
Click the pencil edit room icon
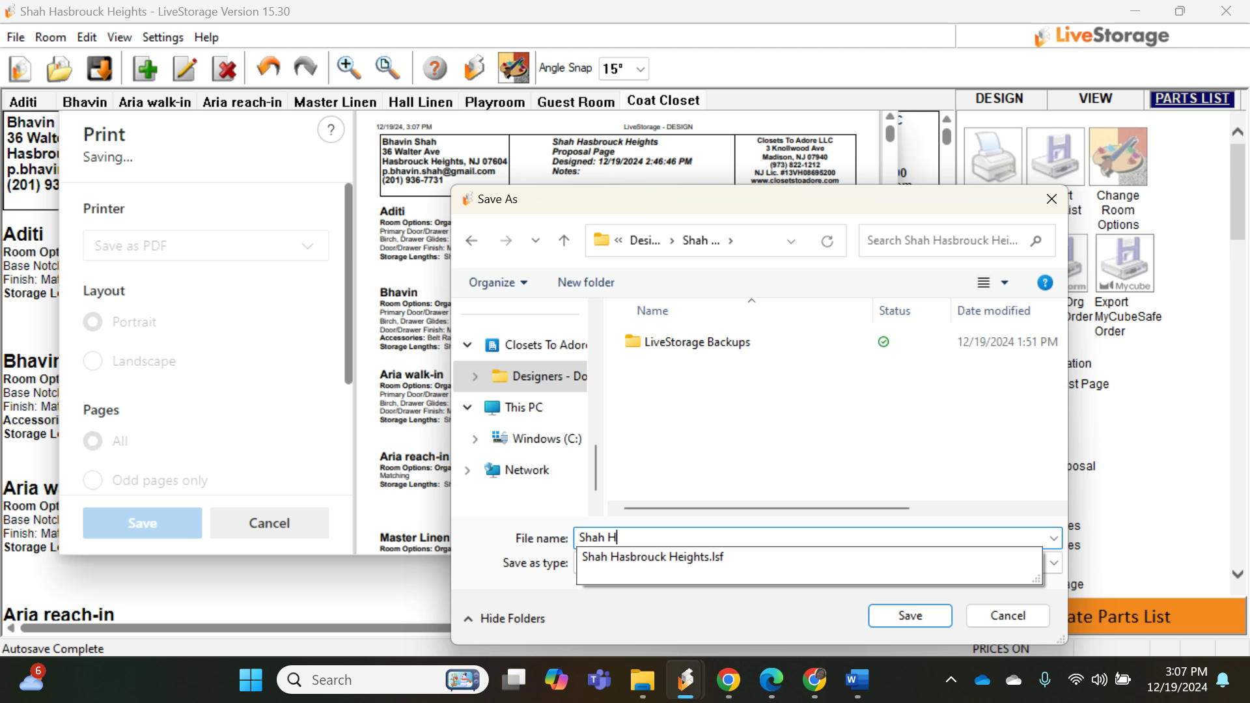point(185,68)
